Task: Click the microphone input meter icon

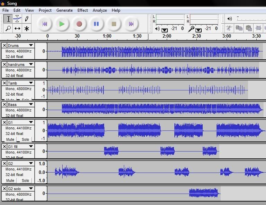Action: click(x=191, y=29)
